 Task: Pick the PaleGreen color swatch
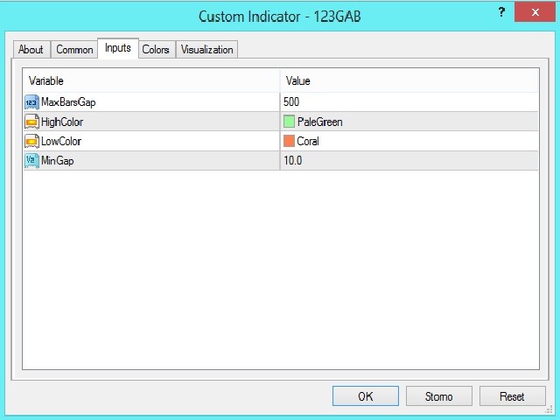click(x=290, y=122)
